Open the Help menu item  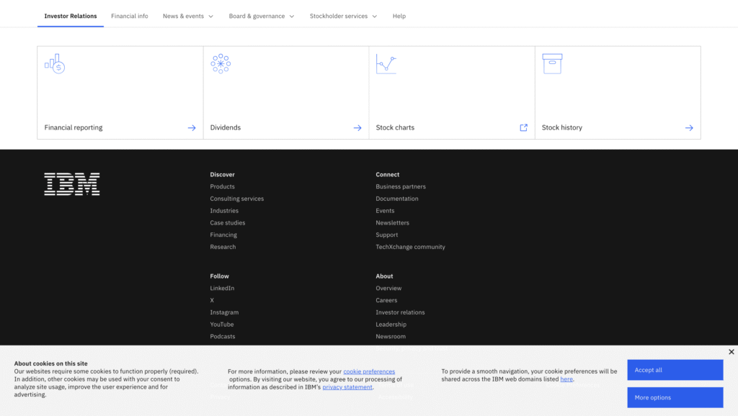click(x=399, y=16)
